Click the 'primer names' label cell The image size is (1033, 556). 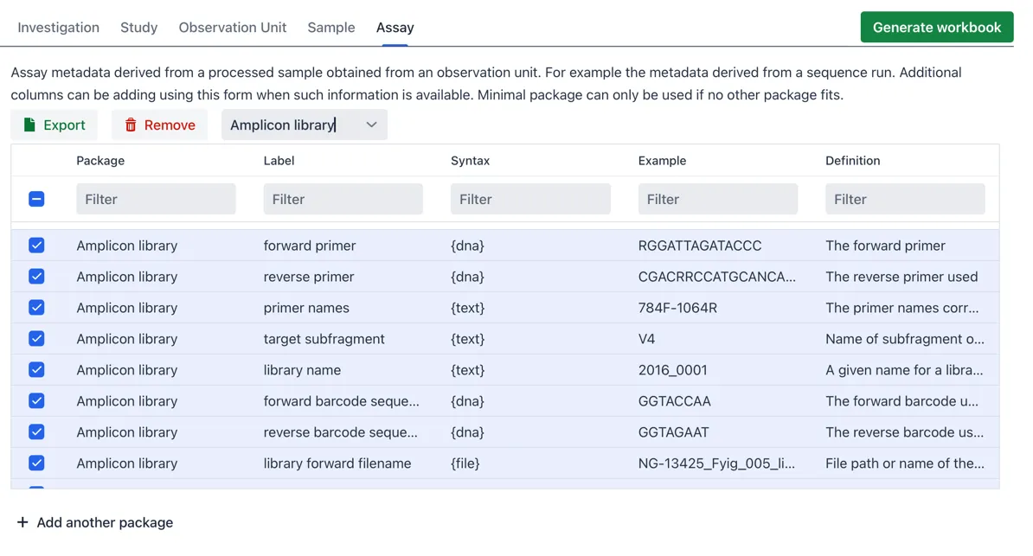[306, 308]
